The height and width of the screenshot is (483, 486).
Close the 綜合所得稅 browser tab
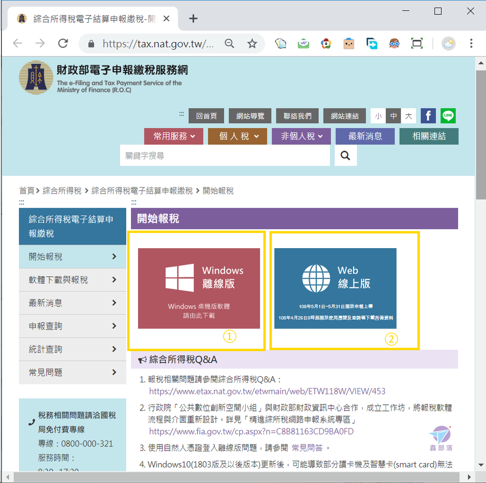[166, 19]
